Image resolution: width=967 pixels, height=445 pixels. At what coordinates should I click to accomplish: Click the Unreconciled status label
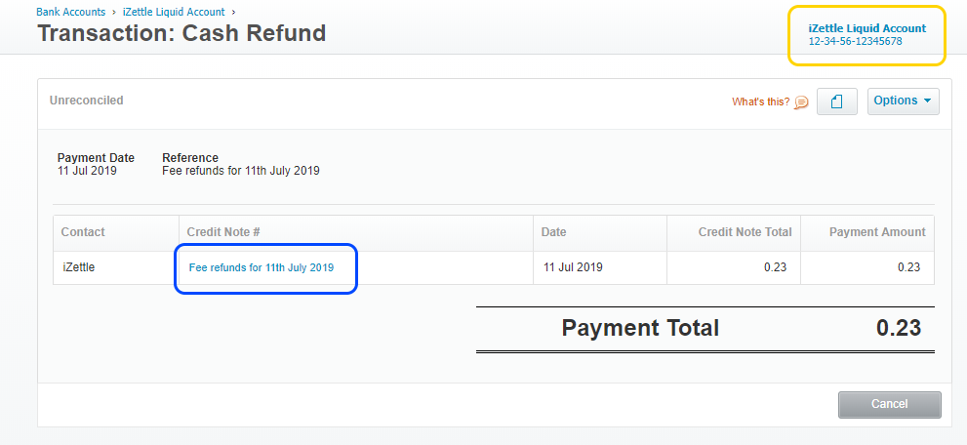click(86, 101)
